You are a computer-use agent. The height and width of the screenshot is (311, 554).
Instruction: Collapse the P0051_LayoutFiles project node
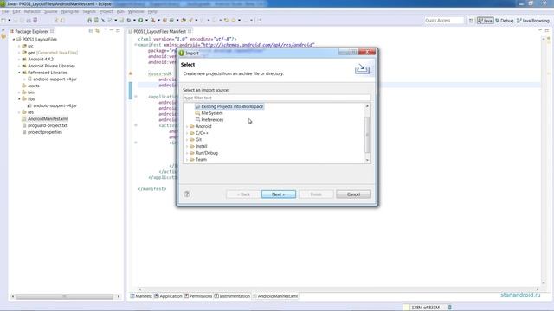point(14,40)
